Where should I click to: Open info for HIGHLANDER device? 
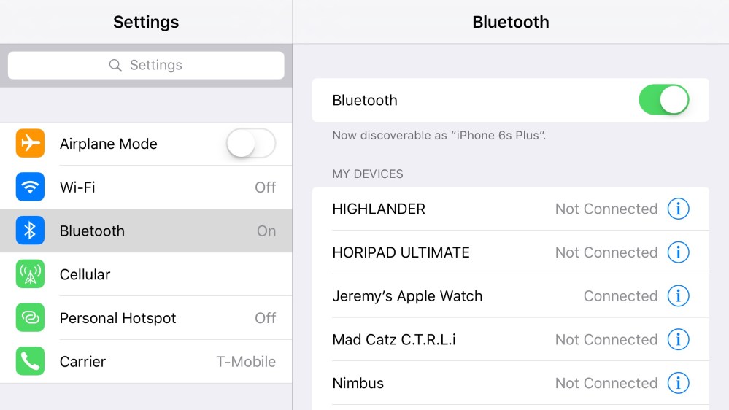point(678,209)
